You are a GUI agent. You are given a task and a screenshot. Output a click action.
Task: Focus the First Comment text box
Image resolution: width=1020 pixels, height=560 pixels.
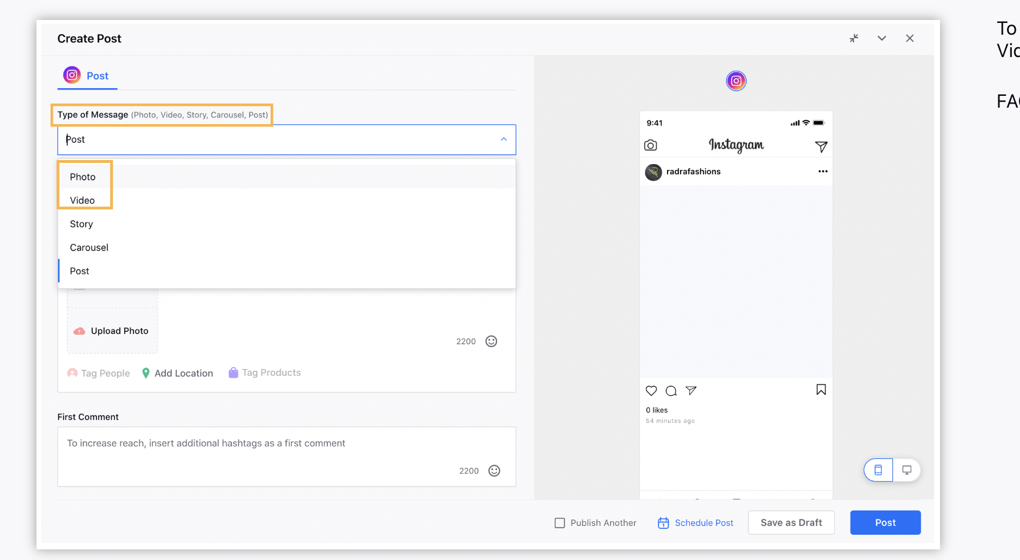click(x=286, y=456)
